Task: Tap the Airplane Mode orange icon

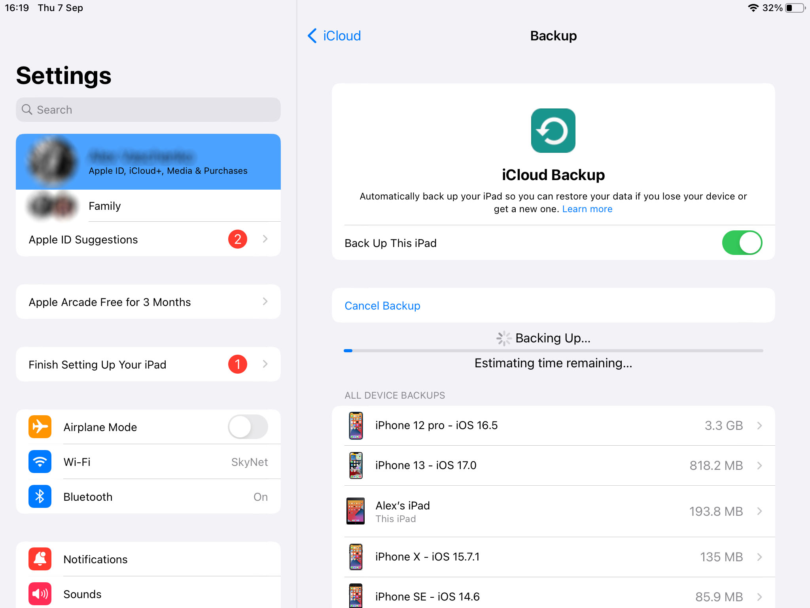Action: (x=40, y=427)
